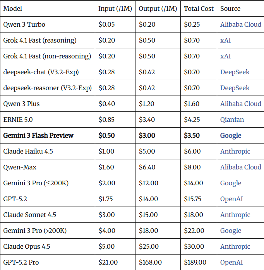This screenshot has width=264, height=270.
Task: Open Anthropic link in Claude Opus 4.5 row
Action: coord(235,246)
